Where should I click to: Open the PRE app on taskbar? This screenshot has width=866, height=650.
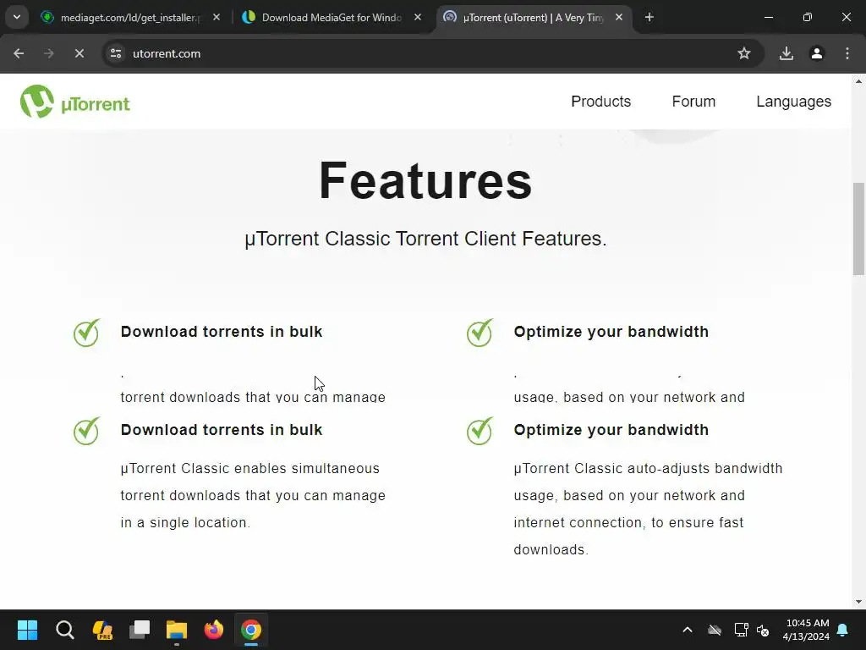click(102, 630)
